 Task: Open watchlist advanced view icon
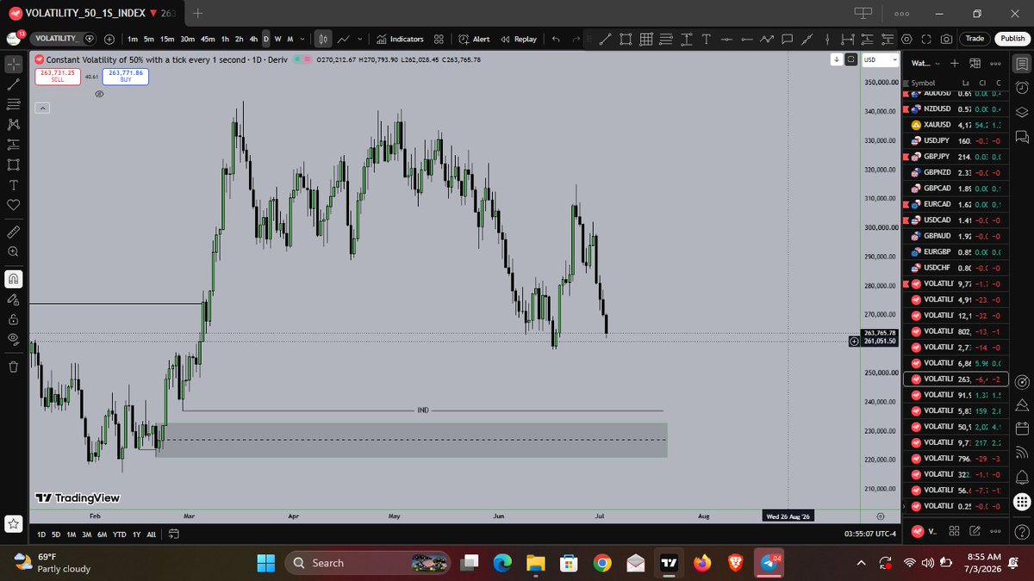coord(975,63)
